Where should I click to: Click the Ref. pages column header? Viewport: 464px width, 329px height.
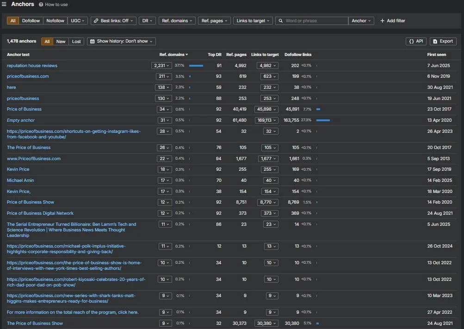(236, 55)
